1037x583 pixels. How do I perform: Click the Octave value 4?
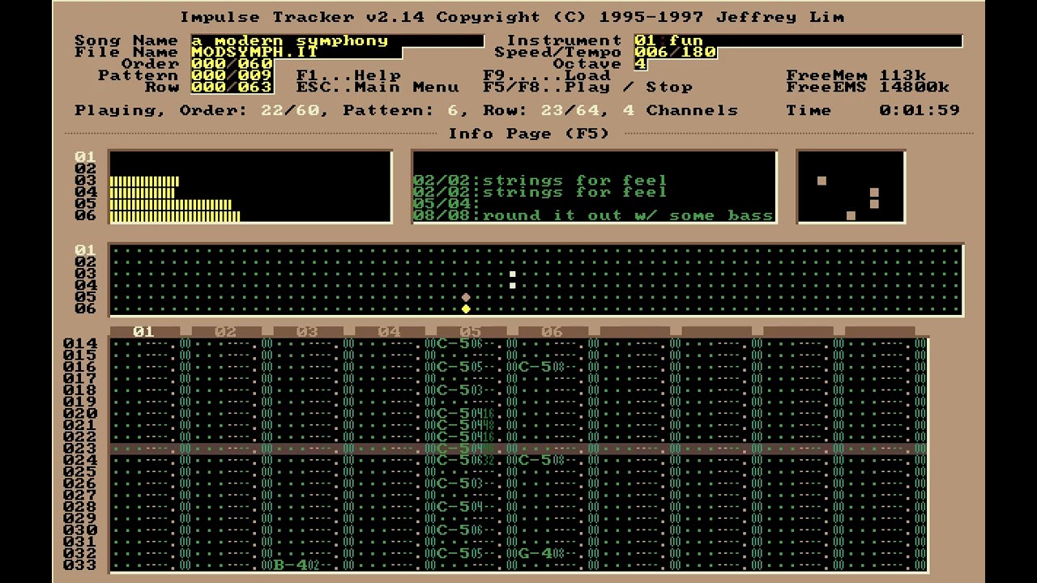[640, 64]
